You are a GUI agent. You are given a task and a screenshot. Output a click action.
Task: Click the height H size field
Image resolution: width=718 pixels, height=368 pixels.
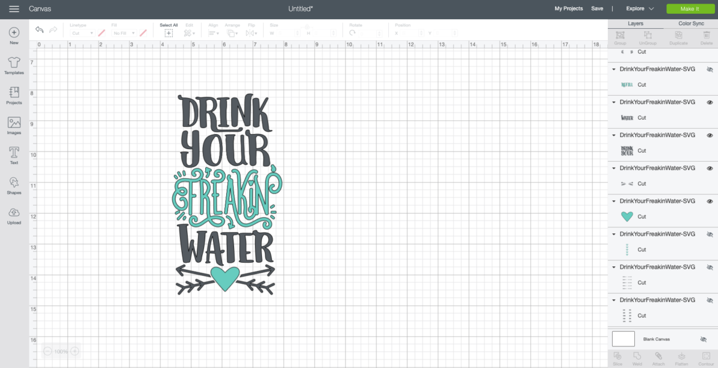[323, 34]
